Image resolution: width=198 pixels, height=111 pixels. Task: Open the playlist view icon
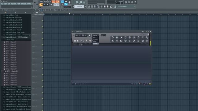[x=89, y=6]
